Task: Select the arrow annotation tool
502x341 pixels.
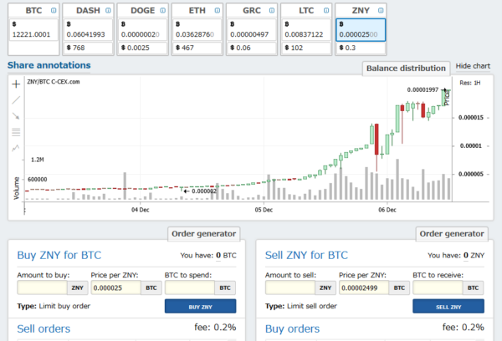Action: (16, 116)
